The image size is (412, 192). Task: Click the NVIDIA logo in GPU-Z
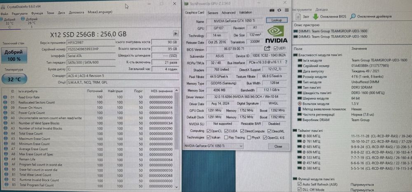tap(275, 35)
